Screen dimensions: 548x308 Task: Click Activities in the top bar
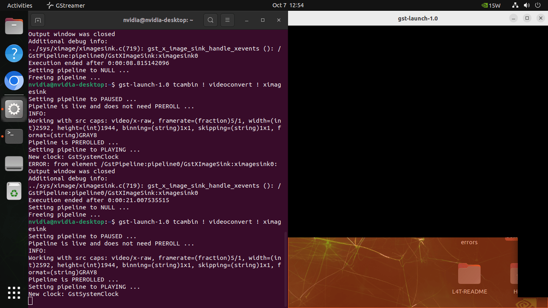(20, 5)
